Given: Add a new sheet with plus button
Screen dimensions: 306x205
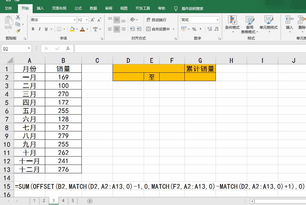Looking at the screenshot, I should pyautogui.click(x=90, y=201).
